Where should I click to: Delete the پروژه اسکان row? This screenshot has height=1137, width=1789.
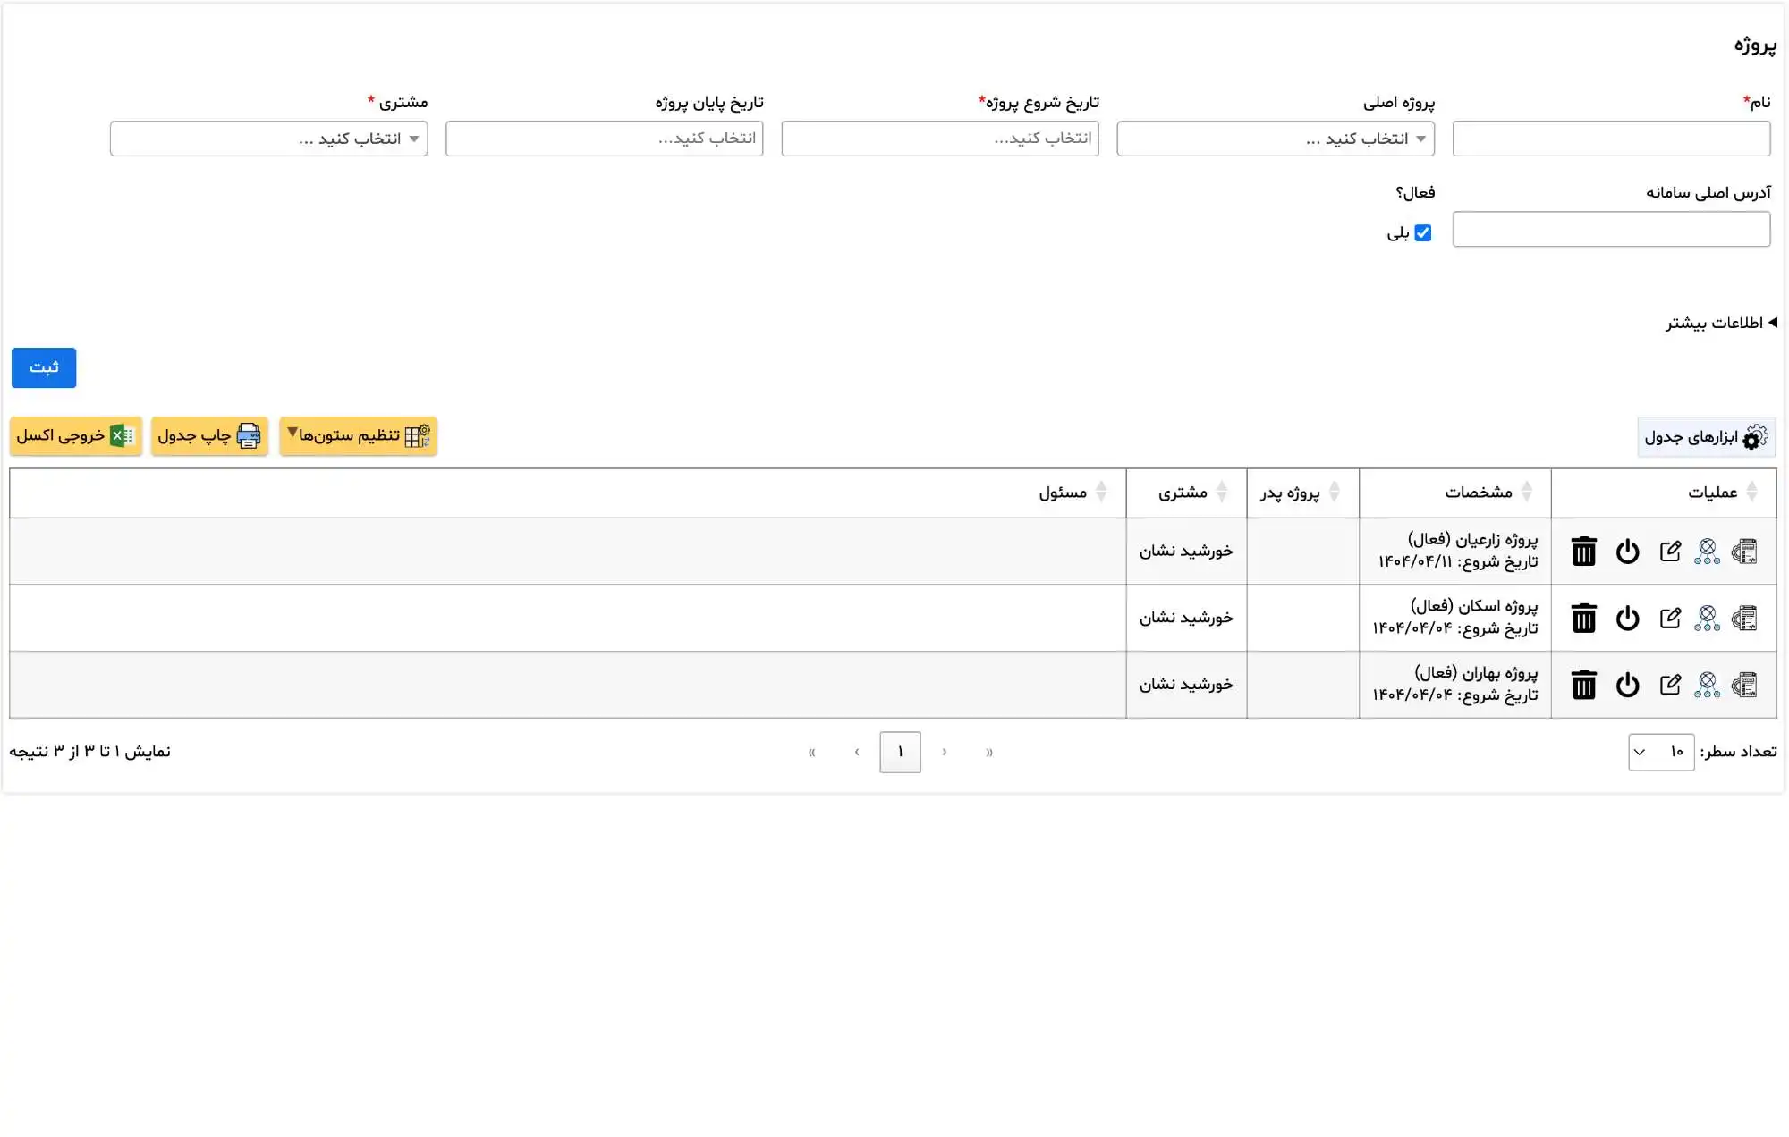1583,618
